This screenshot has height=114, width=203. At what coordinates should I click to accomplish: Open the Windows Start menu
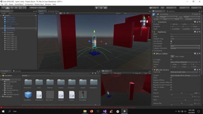tap(3, 111)
